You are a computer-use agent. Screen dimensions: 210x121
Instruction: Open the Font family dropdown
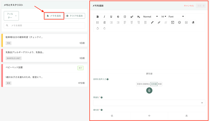(176, 16)
